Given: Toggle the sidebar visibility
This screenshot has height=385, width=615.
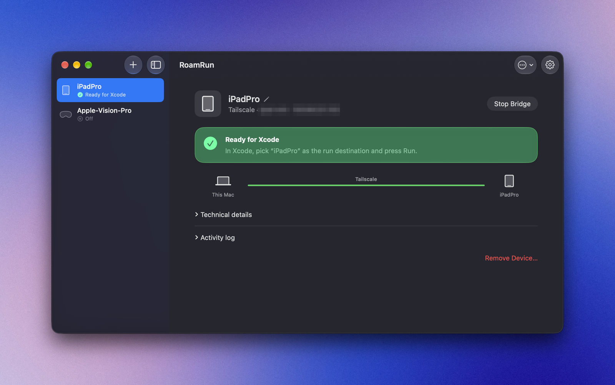Looking at the screenshot, I should tap(156, 65).
